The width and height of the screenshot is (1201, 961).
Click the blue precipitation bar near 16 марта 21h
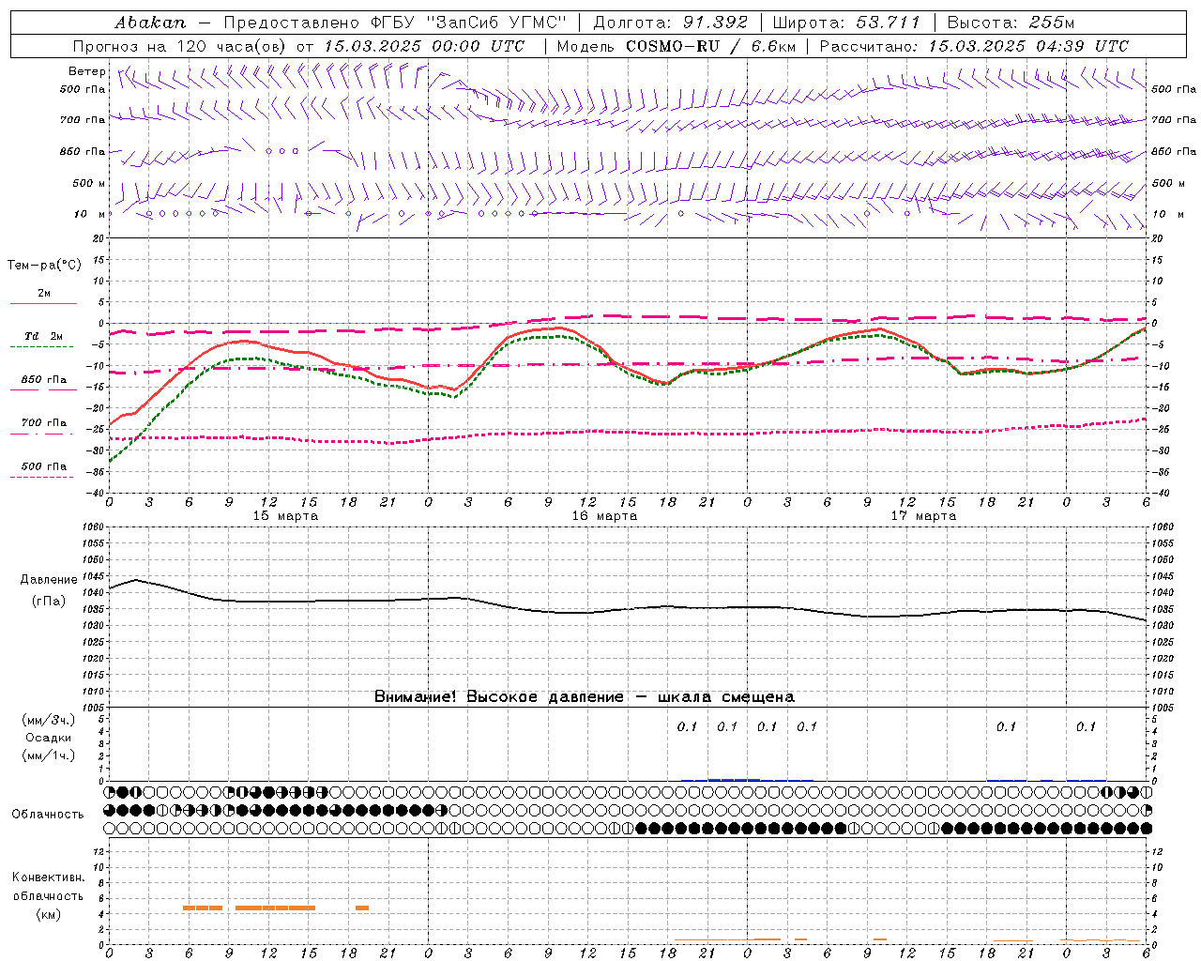pyautogui.click(x=734, y=779)
